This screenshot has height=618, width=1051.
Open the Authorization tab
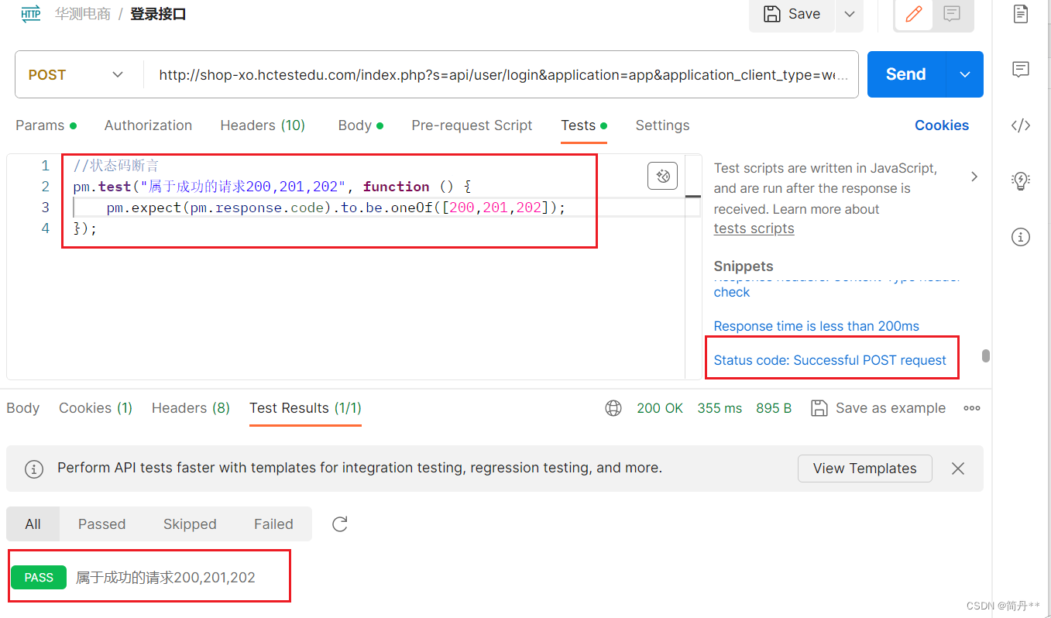[x=148, y=125]
